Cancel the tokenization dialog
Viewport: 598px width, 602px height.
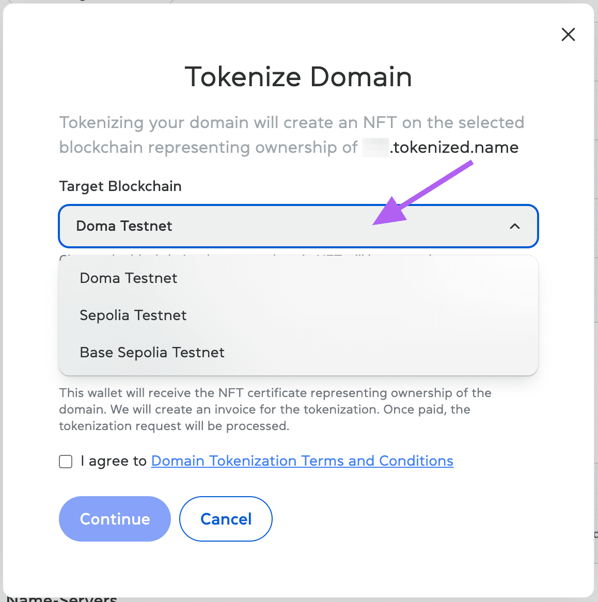tap(226, 519)
